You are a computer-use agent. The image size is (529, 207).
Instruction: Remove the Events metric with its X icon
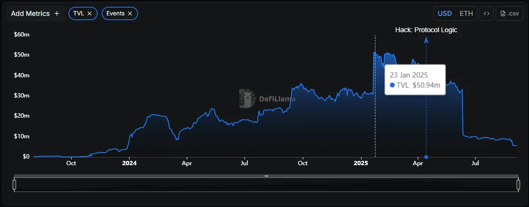[130, 13]
